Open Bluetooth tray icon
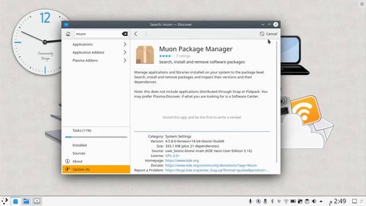Viewport: 366px width, 206px height. pos(272,201)
